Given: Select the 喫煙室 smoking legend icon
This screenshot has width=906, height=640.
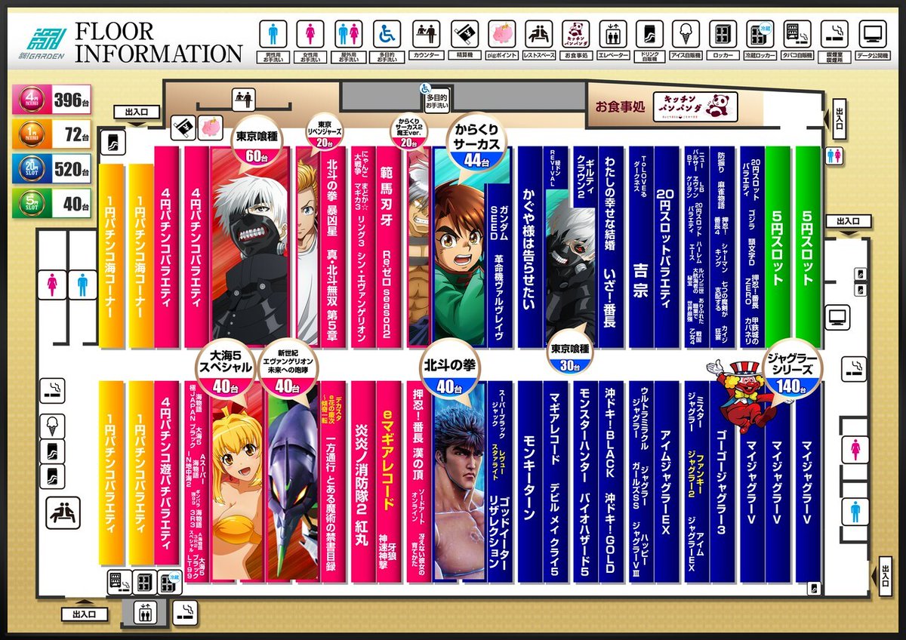Looking at the screenshot, I should (x=836, y=33).
